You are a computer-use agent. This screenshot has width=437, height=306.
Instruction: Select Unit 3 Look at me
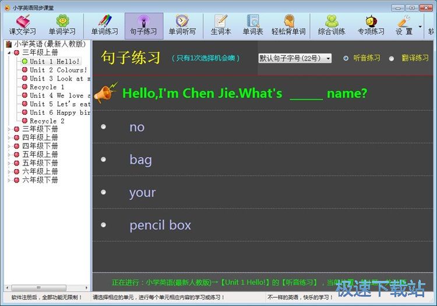pyautogui.click(x=60, y=79)
